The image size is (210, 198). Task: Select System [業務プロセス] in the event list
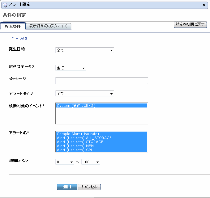[x=102, y=106]
